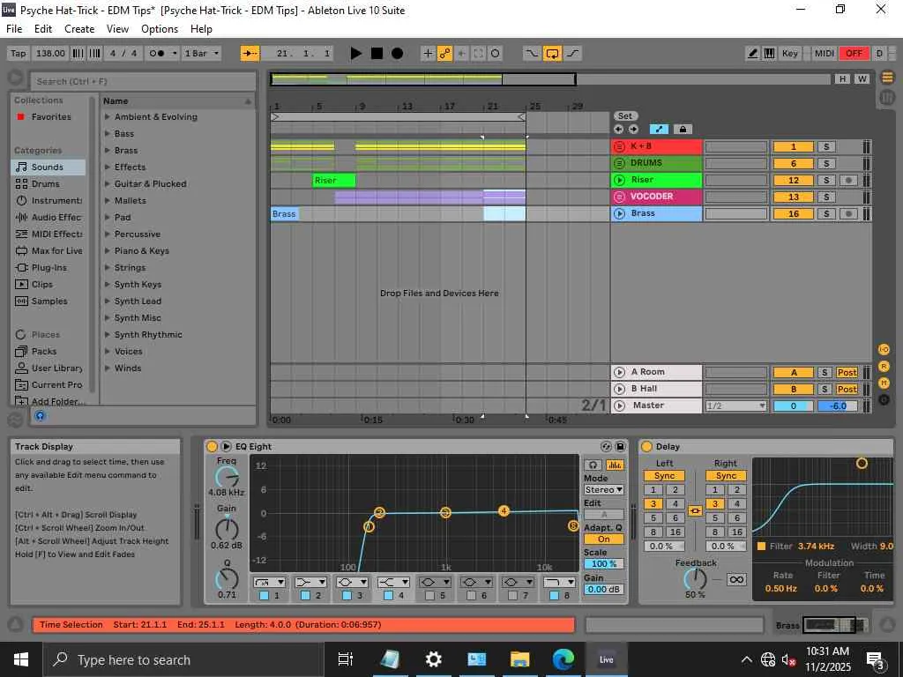Toggle Delay device activator

click(646, 447)
